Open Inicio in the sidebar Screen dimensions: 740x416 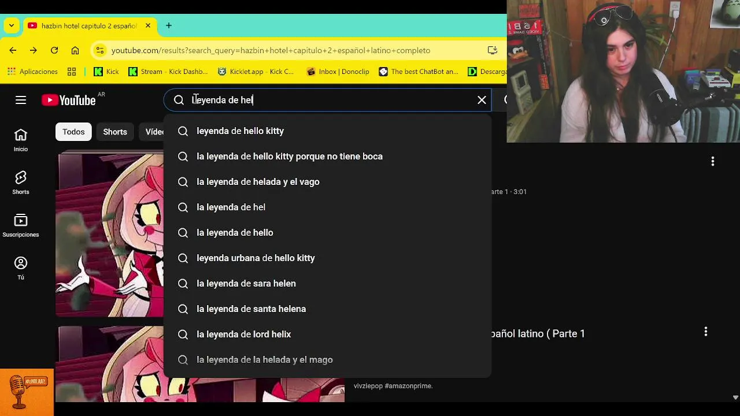21,140
